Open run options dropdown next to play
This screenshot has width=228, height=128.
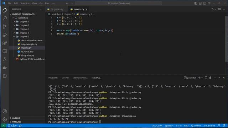pyautogui.click(x=215, y=9)
